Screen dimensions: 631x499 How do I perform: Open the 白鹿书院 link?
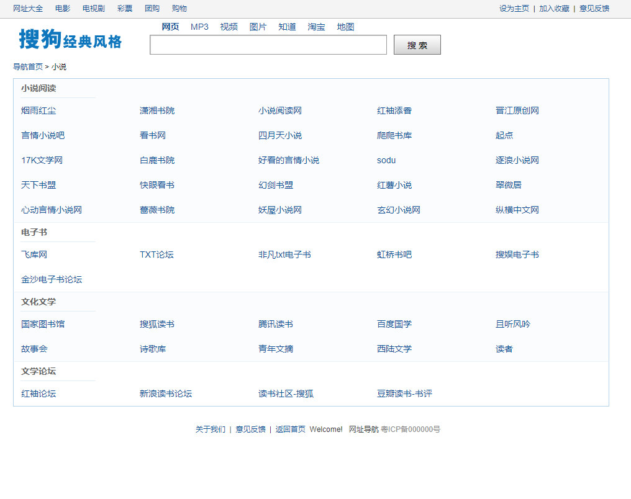[x=157, y=160]
